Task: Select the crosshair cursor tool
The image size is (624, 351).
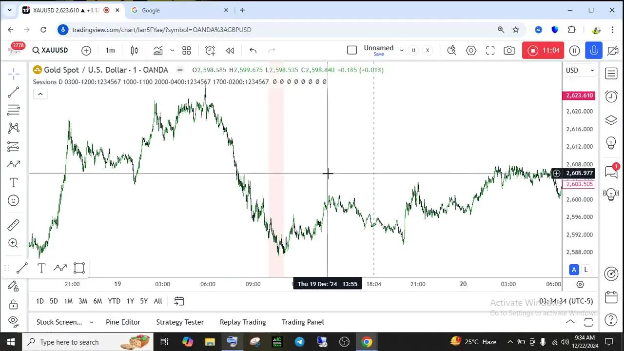Action: (x=14, y=74)
